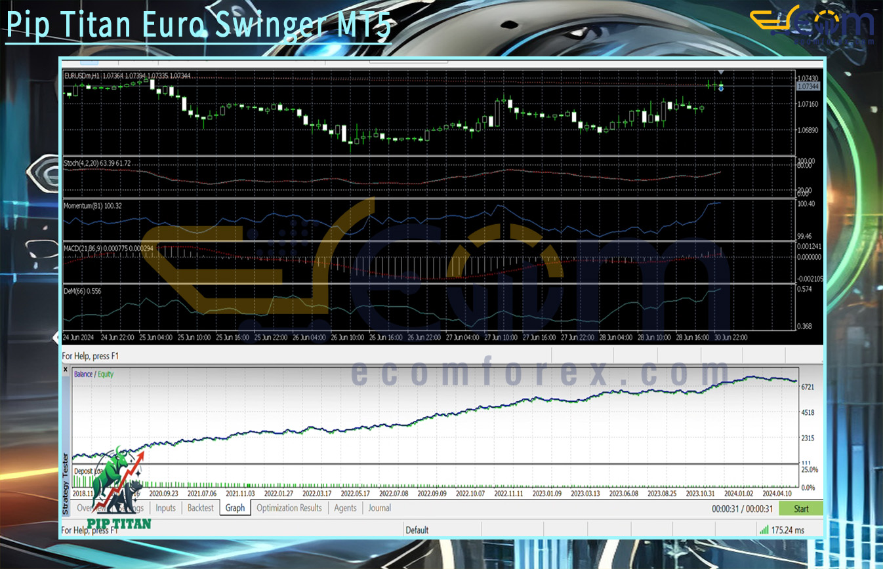Select the Graph tab
883x569 pixels.
235,508
